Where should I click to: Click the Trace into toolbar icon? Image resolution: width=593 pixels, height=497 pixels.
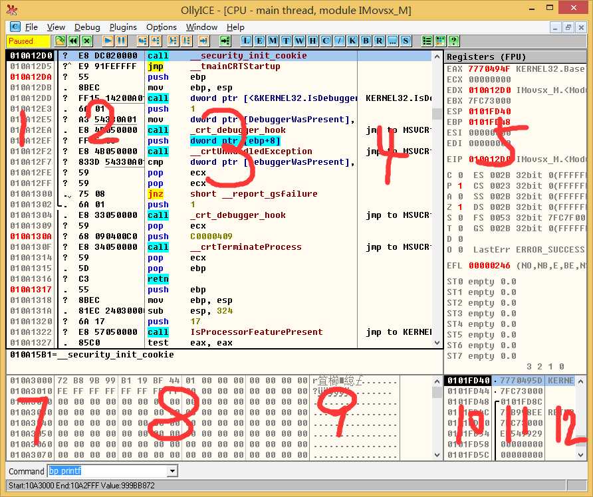coord(174,41)
